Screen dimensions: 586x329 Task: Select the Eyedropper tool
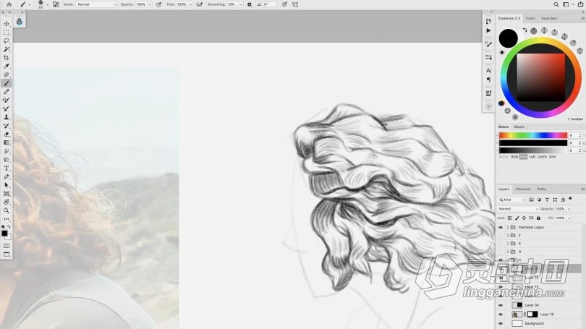click(x=7, y=67)
